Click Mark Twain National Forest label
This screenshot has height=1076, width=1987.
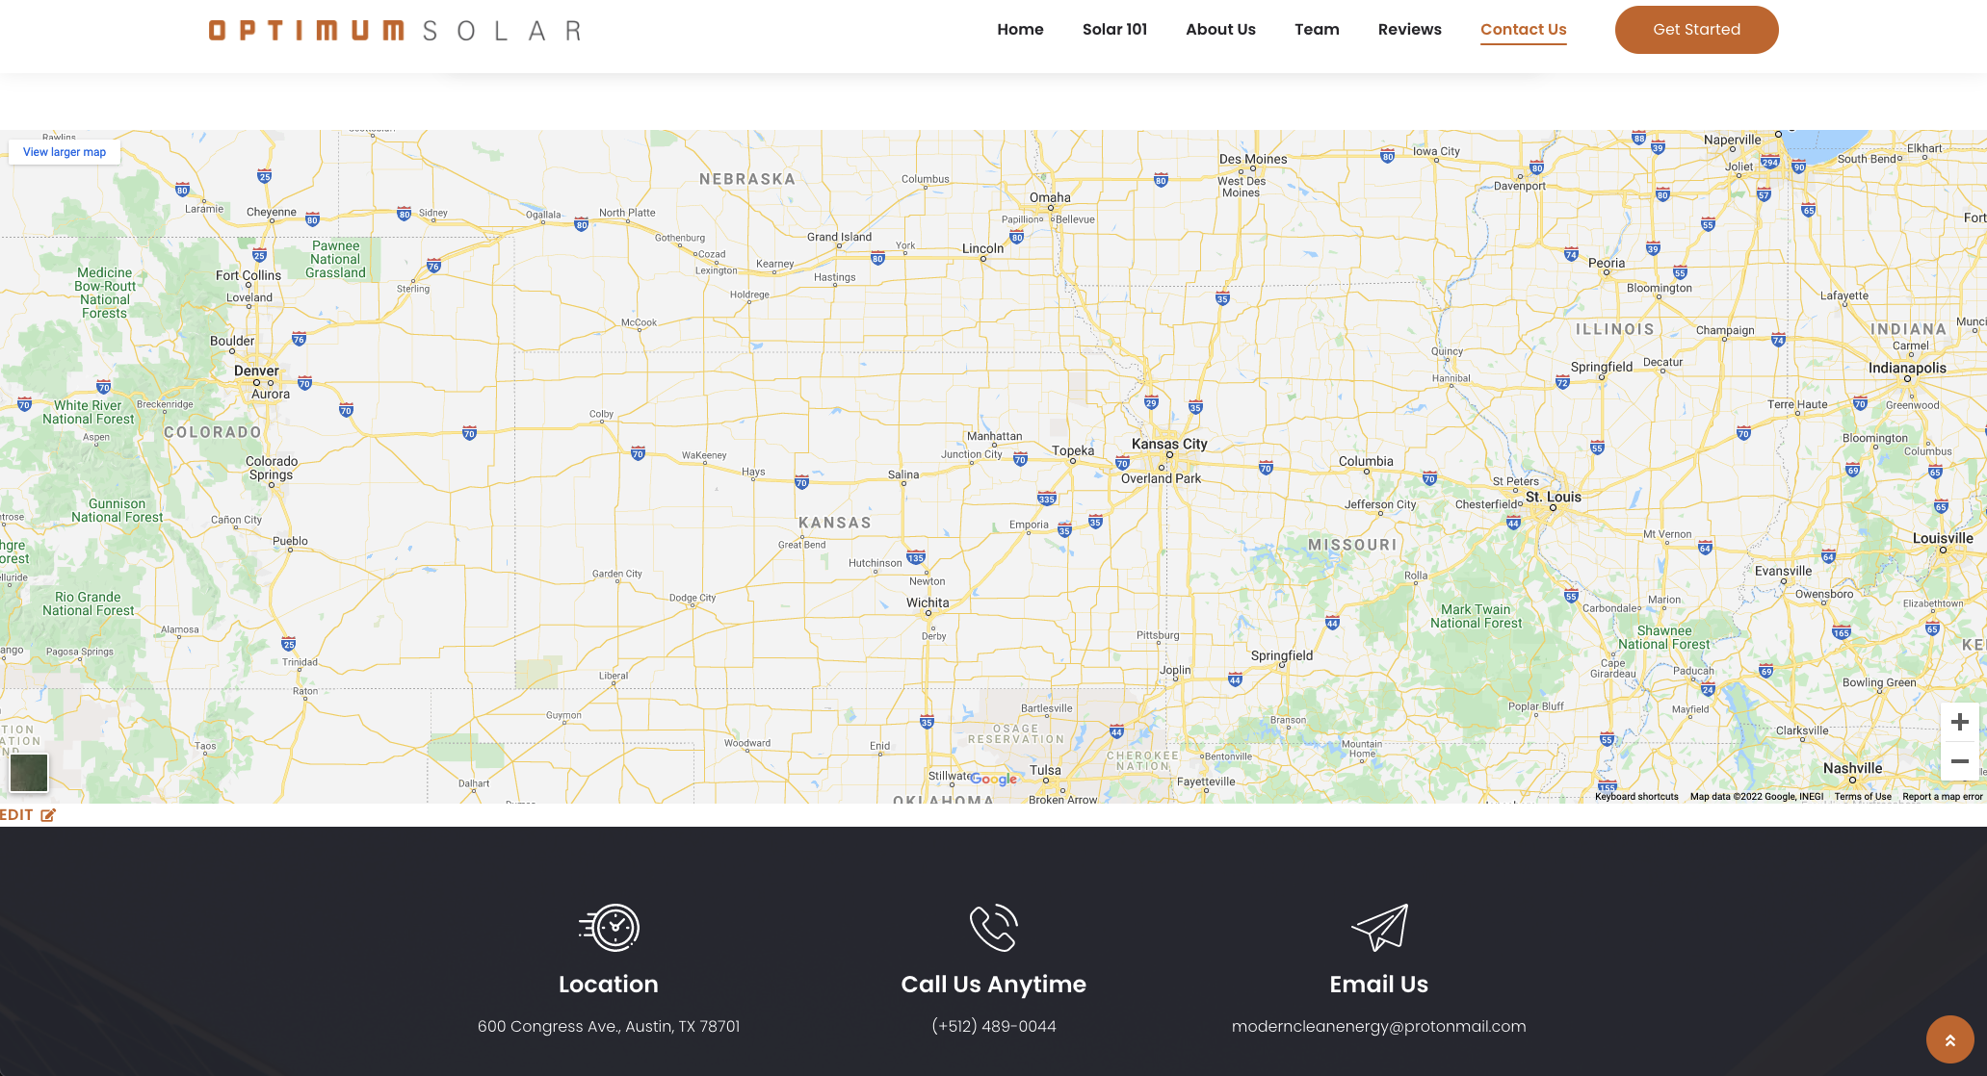pyautogui.click(x=1476, y=617)
